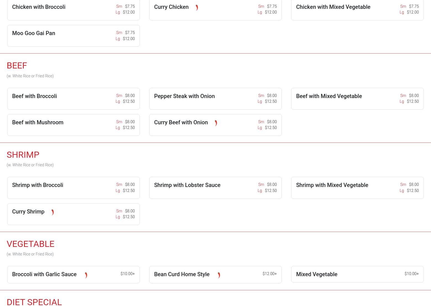
Task: Click the chili icon on Bean Curd Home Style
Action: click(219, 275)
